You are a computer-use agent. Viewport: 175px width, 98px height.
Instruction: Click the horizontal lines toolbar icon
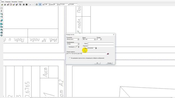24,5
